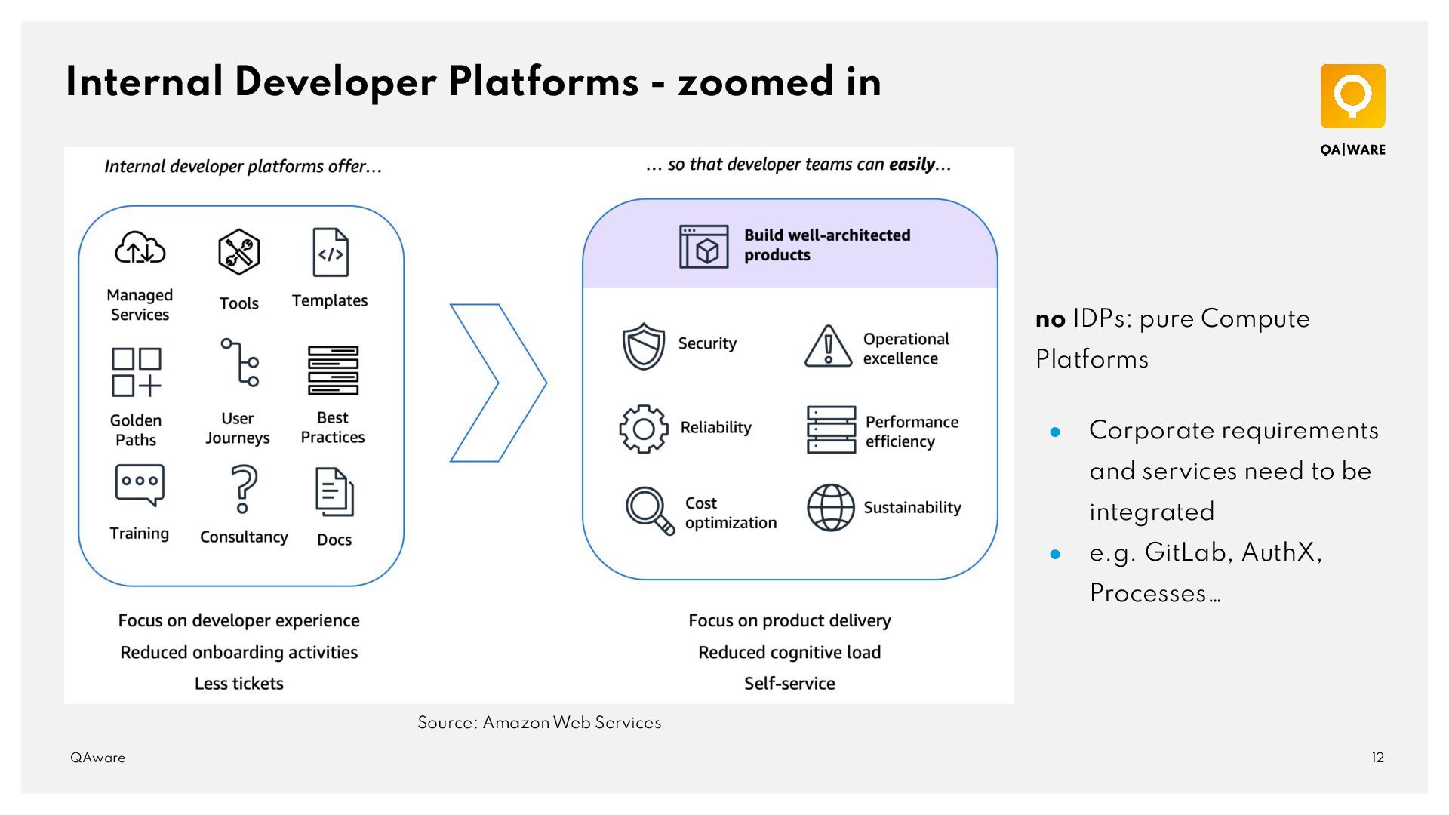Select the Templates code file icon
The width and height of the screenshot is (1449, 815).
(x=331, y=253)
